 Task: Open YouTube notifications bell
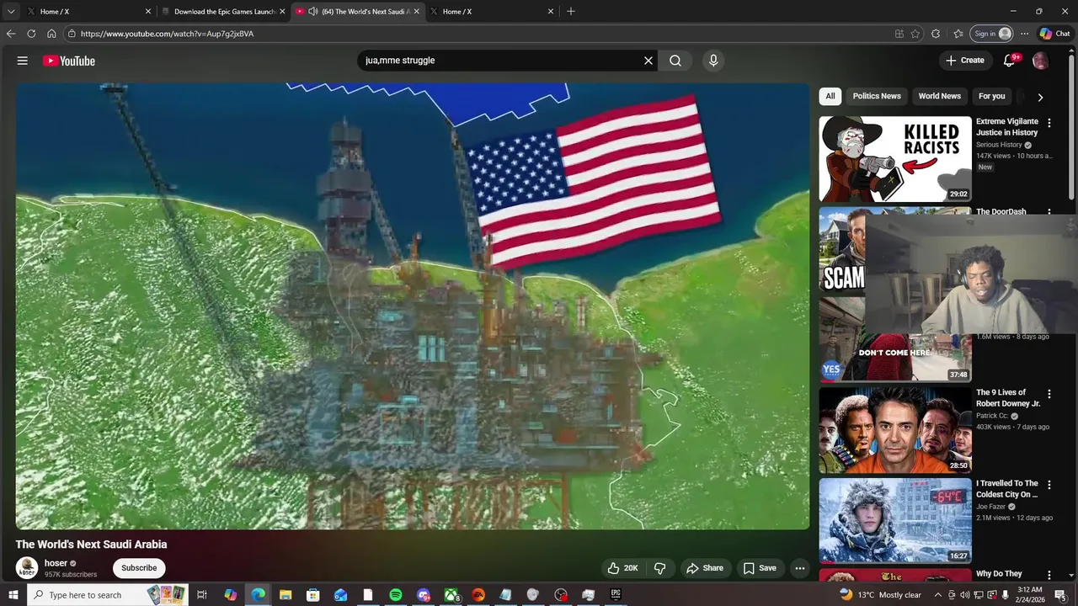pos(1009,61)
